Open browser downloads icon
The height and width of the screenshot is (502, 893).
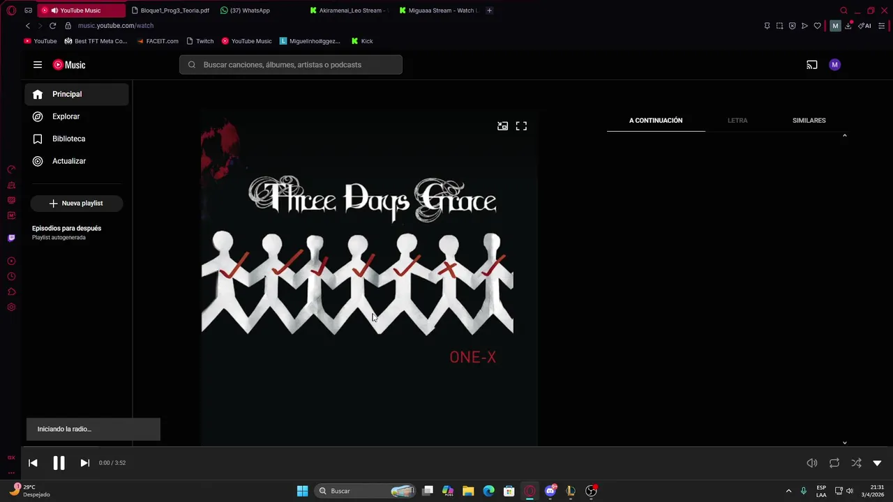click(x=848, y=26)
